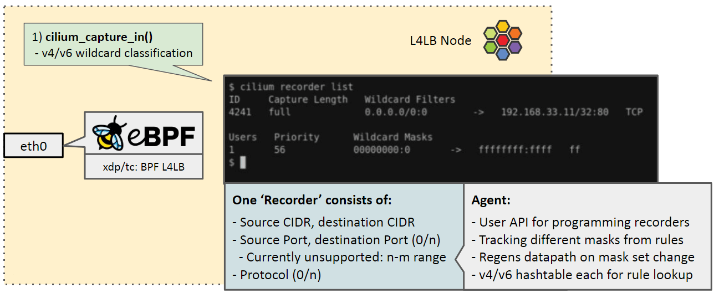Select the L4LB Node label
This screenshot has height=293, width=714.
pyautogui.click(x=441, y=40)
